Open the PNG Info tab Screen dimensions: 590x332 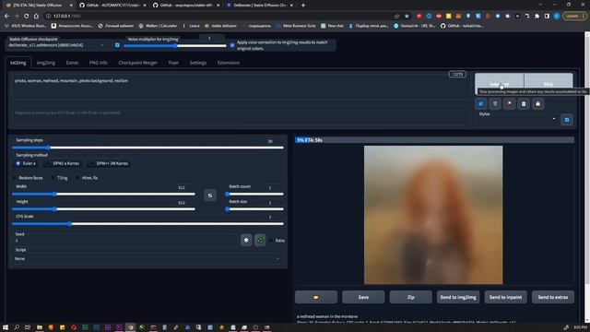click(99, 63)
